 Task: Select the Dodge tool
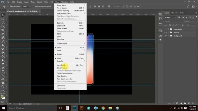tap(3, 64)
